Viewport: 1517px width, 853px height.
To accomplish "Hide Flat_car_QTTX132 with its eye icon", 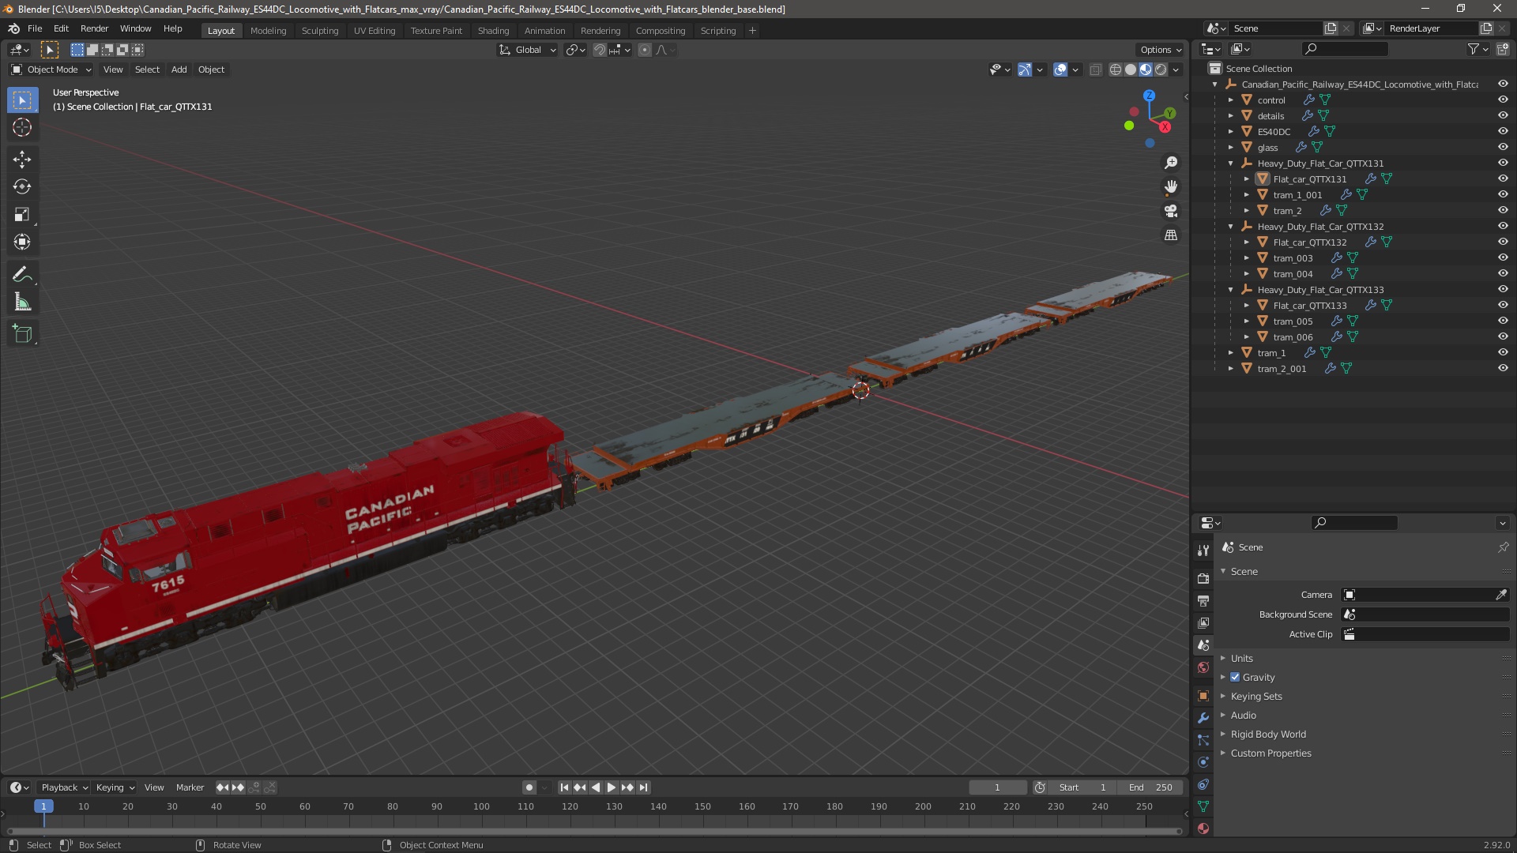I will [x=1503, y=242].
